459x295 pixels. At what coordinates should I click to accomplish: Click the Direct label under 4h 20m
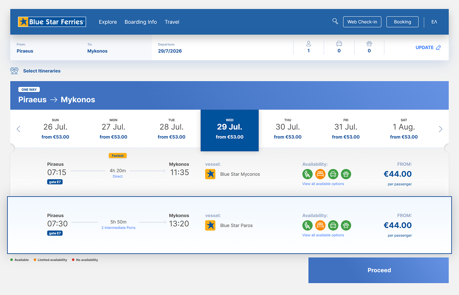pyautogui.click(x=118, y=176)
